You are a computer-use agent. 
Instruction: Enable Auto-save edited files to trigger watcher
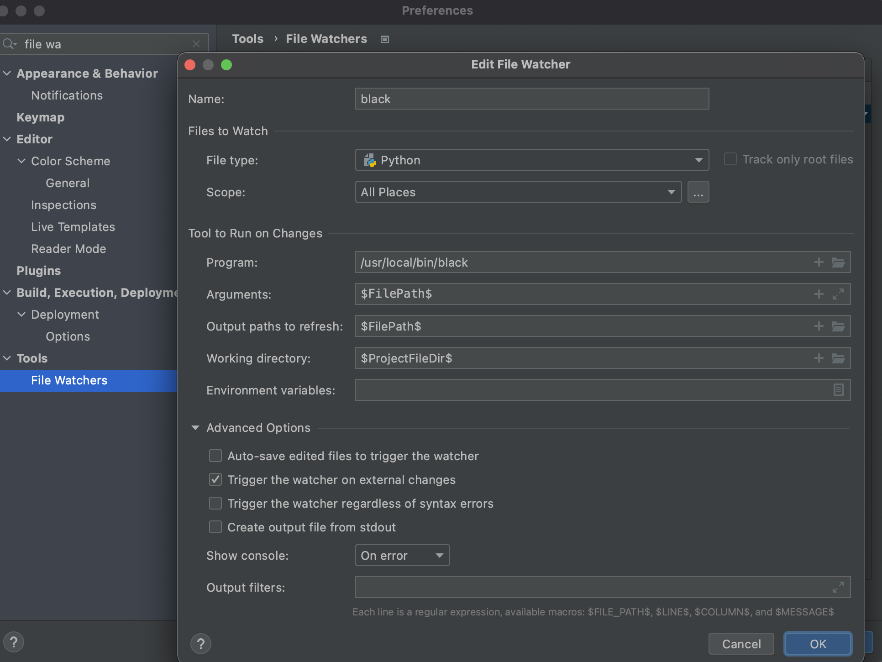click(215, 456)
